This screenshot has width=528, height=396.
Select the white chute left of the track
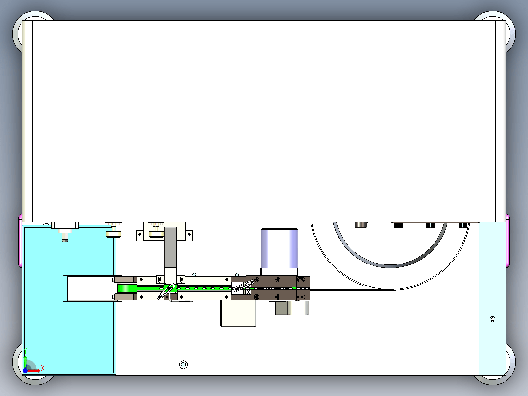click(90, 289)
